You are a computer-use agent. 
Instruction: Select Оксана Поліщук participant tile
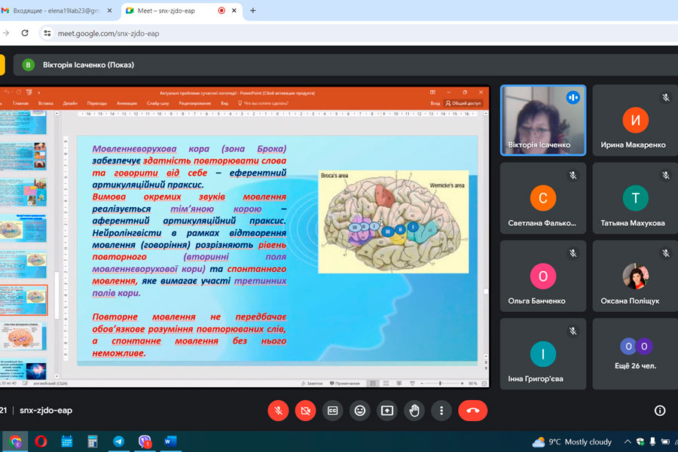point(635,276)
